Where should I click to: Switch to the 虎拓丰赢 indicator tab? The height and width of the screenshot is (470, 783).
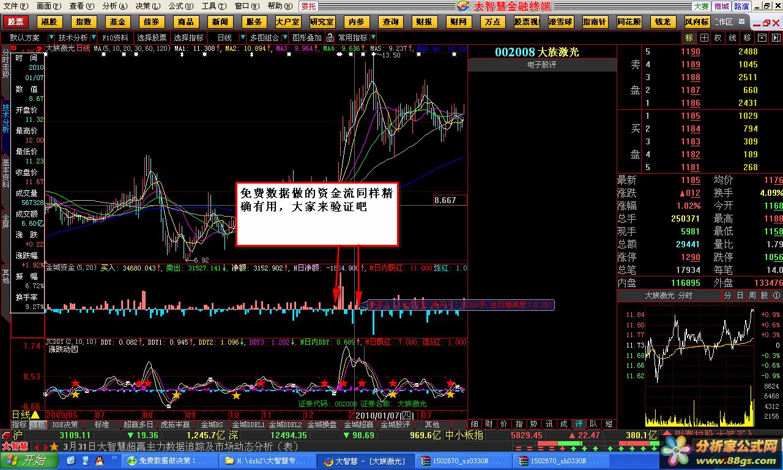(175, 424)
